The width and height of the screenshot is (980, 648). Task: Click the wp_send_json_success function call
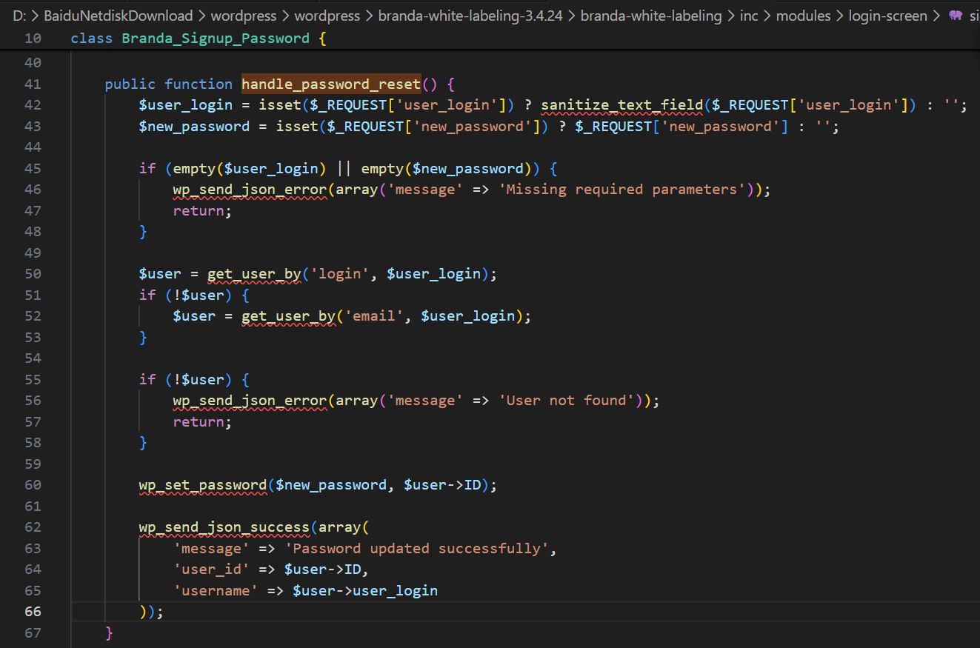[224, 527]
